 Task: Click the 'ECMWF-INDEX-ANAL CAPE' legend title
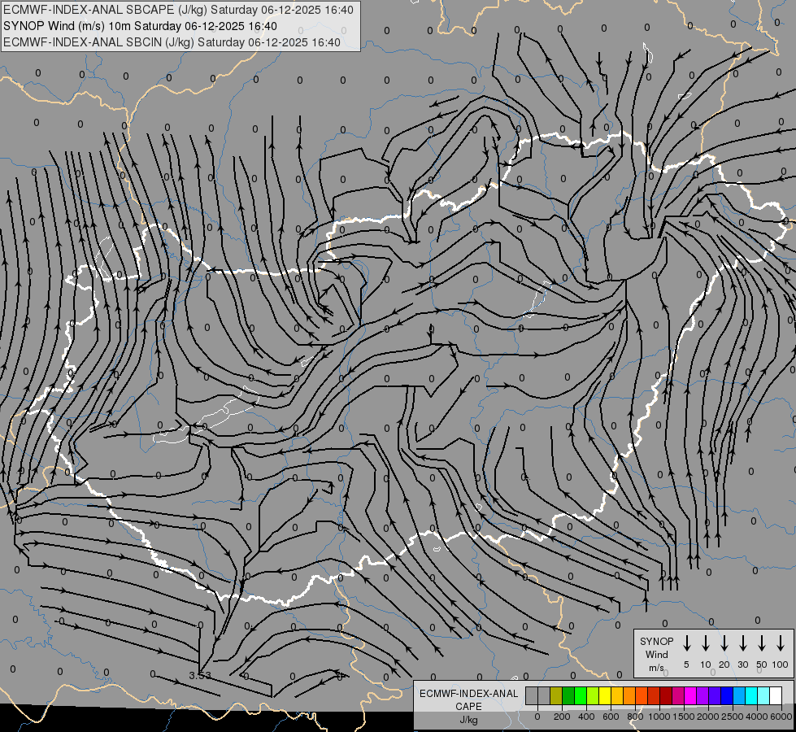click(468, 700)
